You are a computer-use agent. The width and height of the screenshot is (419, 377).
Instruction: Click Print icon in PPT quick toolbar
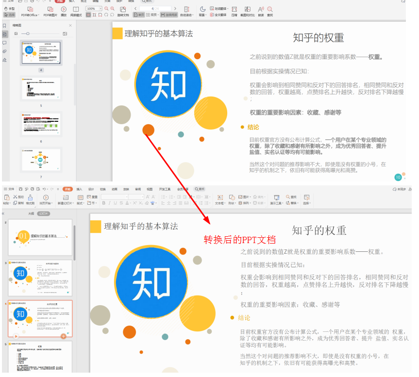tap(33, 189)
